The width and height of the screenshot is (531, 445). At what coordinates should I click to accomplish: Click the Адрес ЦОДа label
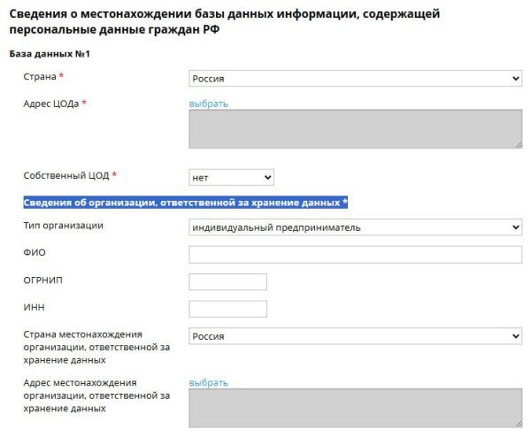click(x=51, y=104)
